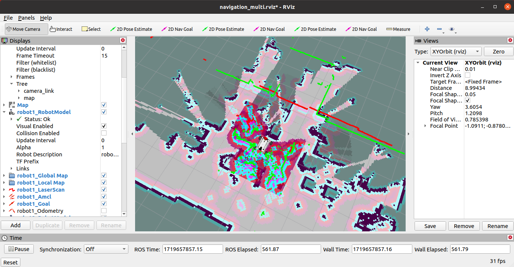Expand the Focal Point property

425,126
